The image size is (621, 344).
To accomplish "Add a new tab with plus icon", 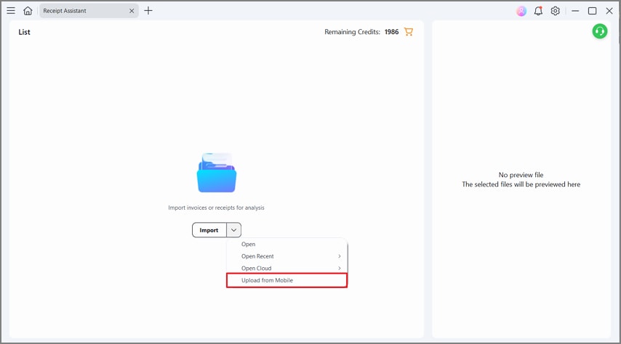I will point(148,11).
